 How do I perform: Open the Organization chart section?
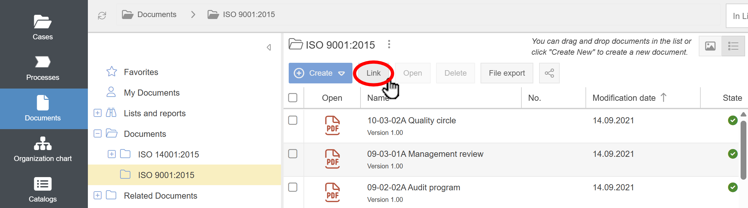[x=42, y=149]
